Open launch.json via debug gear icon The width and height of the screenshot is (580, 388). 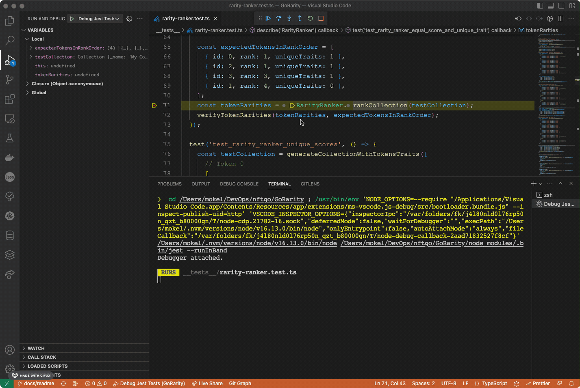pos(129,19)
